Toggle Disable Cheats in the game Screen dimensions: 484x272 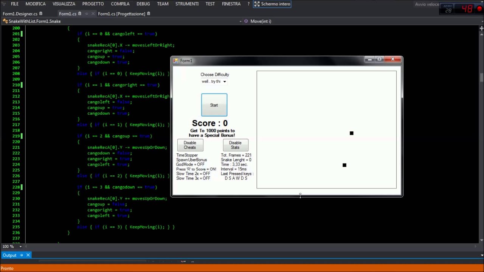point(190,145)
